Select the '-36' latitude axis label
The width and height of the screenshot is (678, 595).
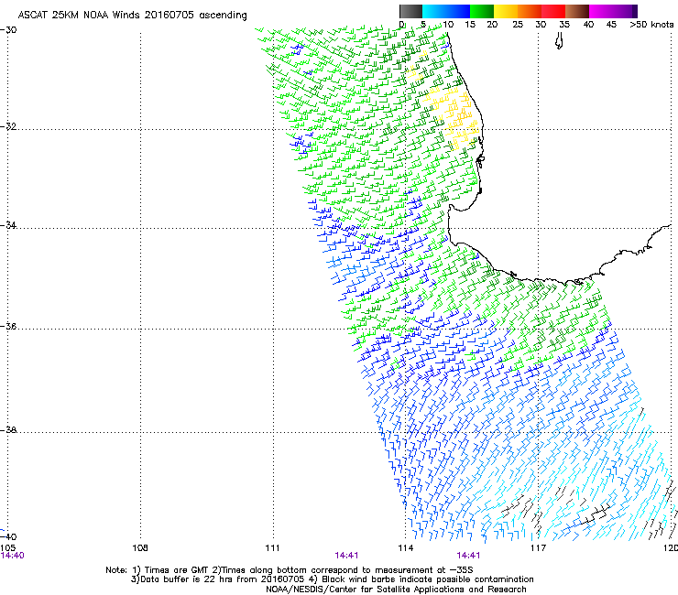point(8,326)
